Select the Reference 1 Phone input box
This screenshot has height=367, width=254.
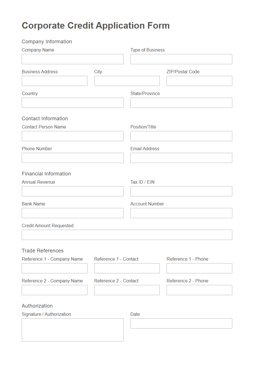[x=199, y=268]
